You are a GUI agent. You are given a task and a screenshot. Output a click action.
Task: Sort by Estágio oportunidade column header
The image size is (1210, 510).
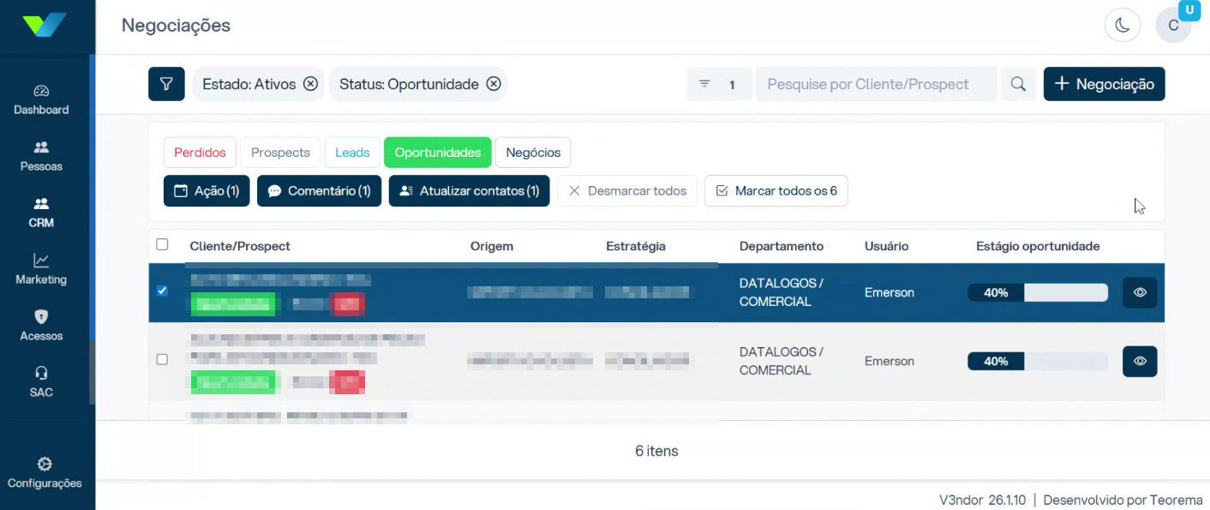1038,246
